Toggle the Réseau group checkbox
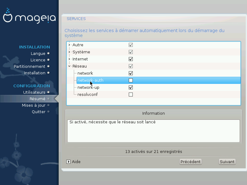 (x=131, y=66)
